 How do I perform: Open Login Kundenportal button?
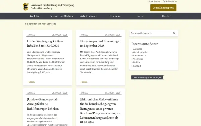pyautogui.click(x=163, y=8)
